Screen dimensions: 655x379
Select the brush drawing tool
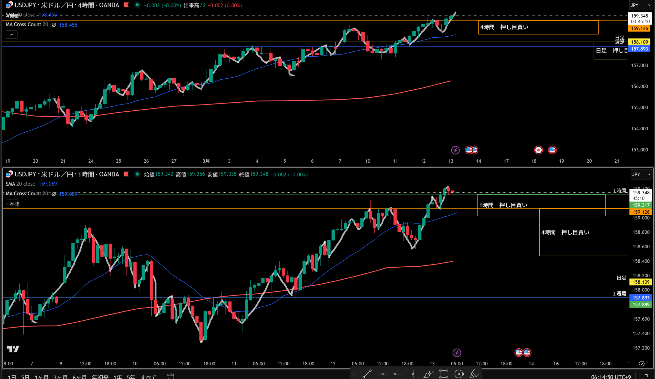coord(428,374)
